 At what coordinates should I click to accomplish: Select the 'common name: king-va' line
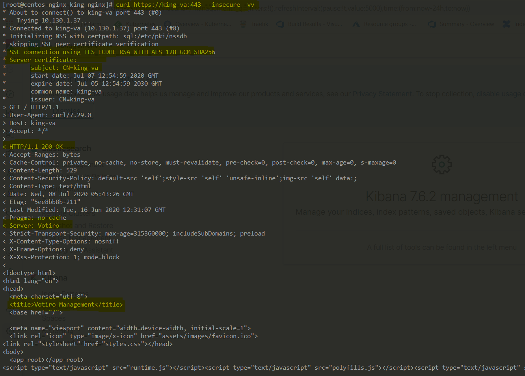(x=66, y=92)
